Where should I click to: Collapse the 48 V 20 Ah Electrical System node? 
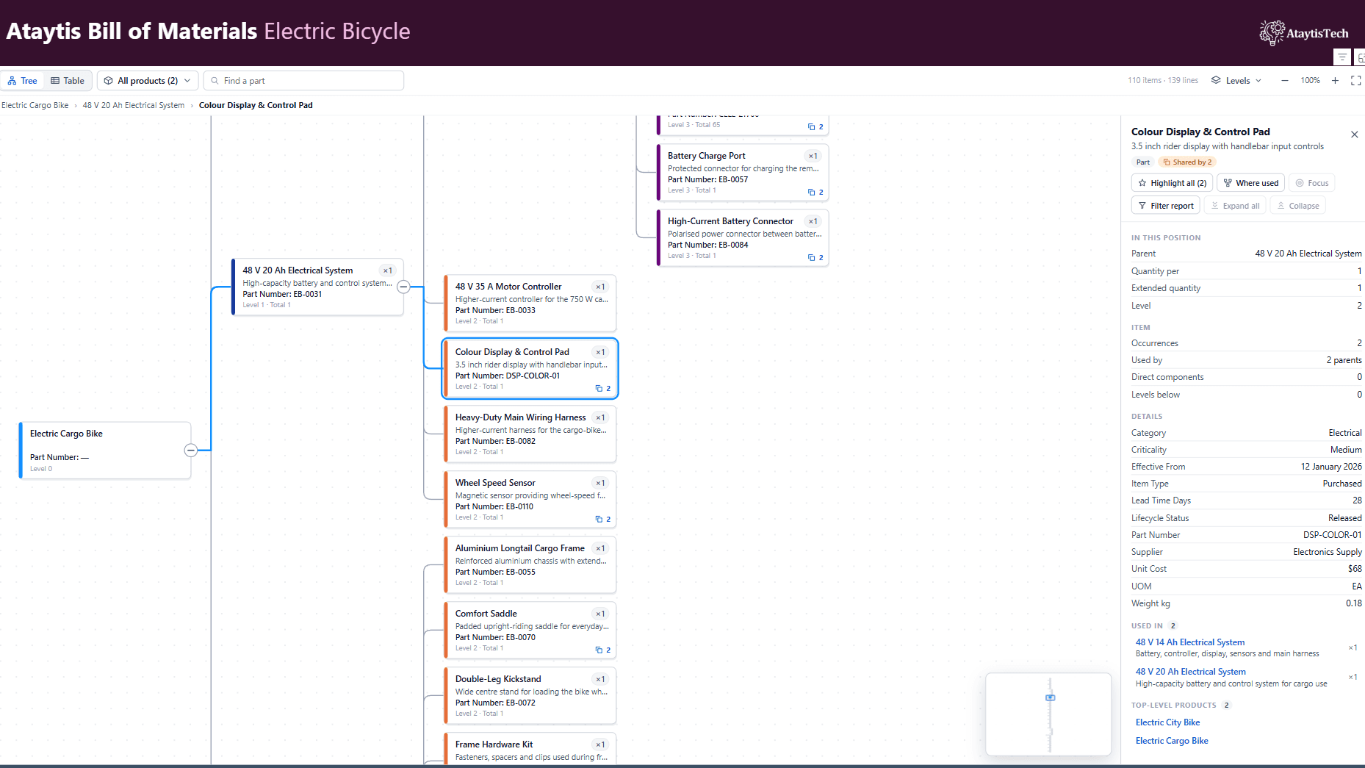click(403, 287)
